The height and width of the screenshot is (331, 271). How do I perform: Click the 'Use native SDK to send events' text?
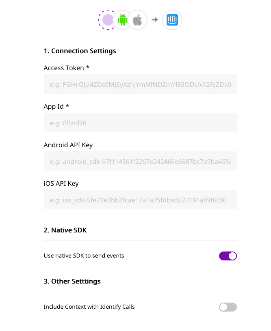click(x=84, y=256)
